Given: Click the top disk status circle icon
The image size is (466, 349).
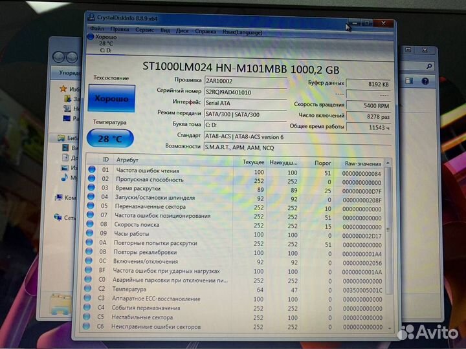Looking at the screenshot, I should 91,36.
